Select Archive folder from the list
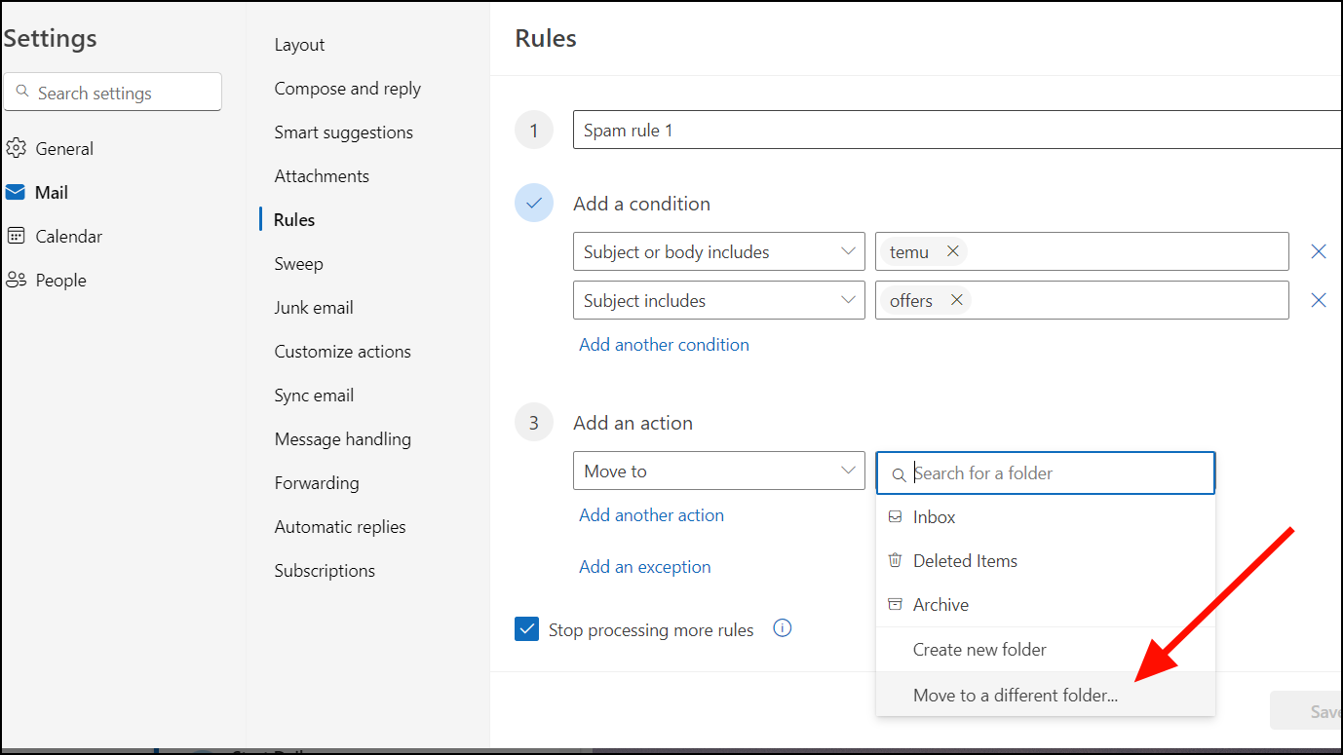1343x755 pixels. point(940,605)
